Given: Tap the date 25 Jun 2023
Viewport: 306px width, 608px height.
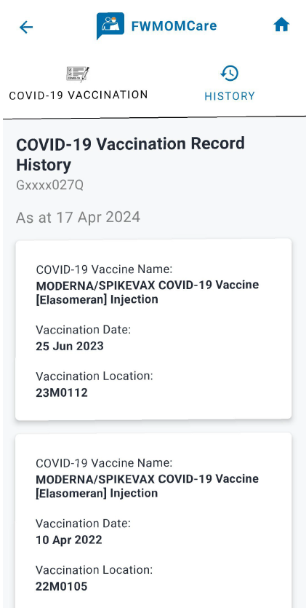Looking at the screenshot, I should pyautogui.click(x=70, y=346).
